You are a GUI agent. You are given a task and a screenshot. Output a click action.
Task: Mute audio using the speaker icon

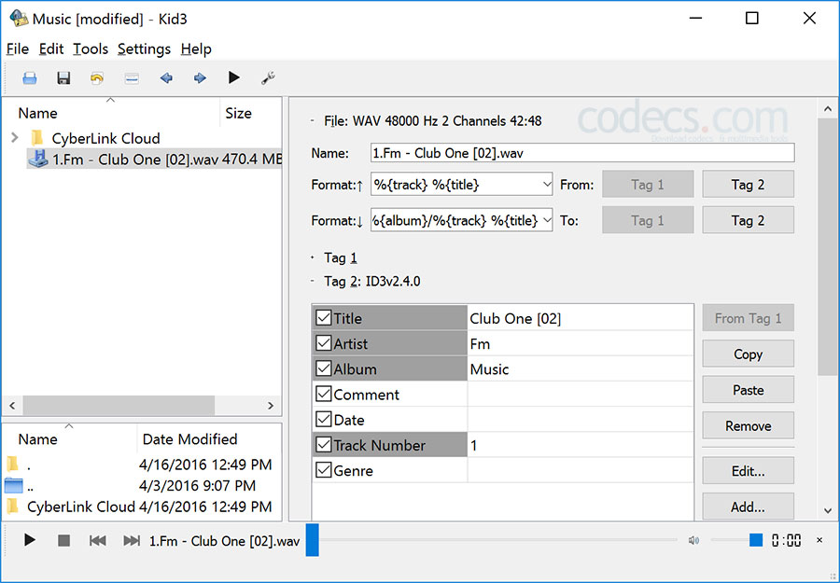[x=693, y=541]
